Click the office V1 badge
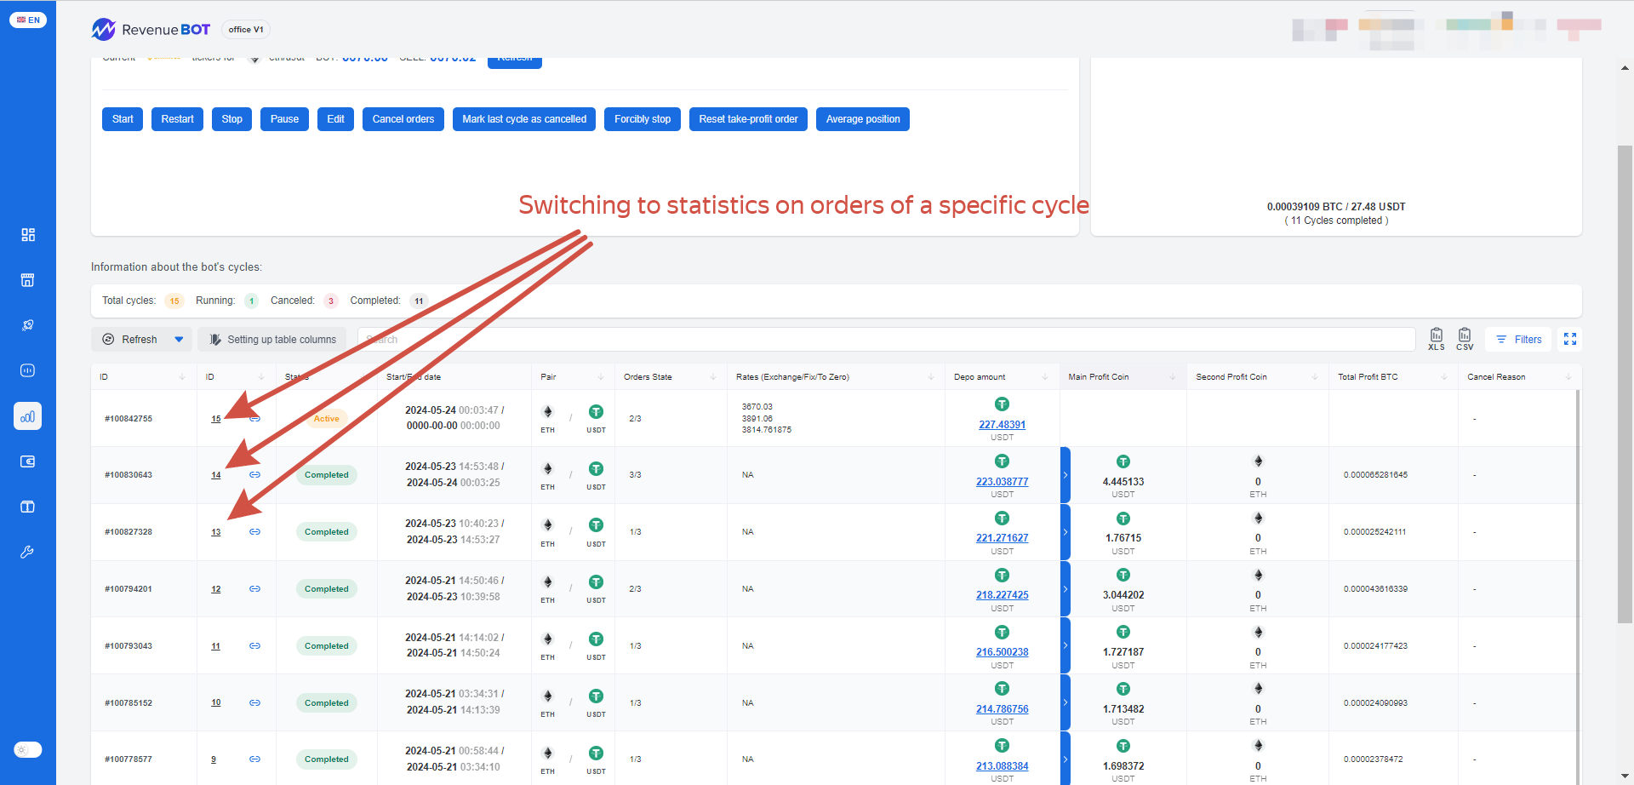Viewport: 1634px width, 785px height. [x=246, y=30]
